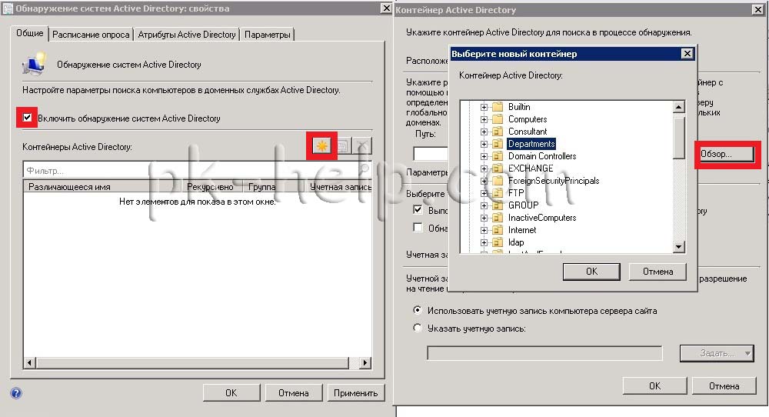Click the help question mark icon
This screenshot has height=417, width=769.
[x=15, y=393]
